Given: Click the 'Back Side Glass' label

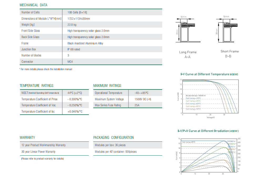Looking at the screenshot, I should (30, 37).
